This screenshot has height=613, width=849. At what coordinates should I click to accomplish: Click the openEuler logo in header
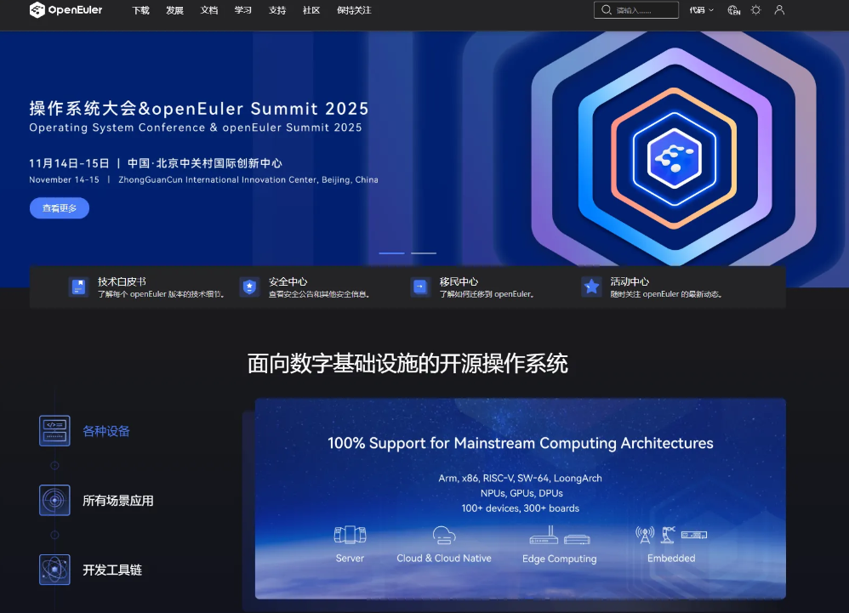[66, 9]
